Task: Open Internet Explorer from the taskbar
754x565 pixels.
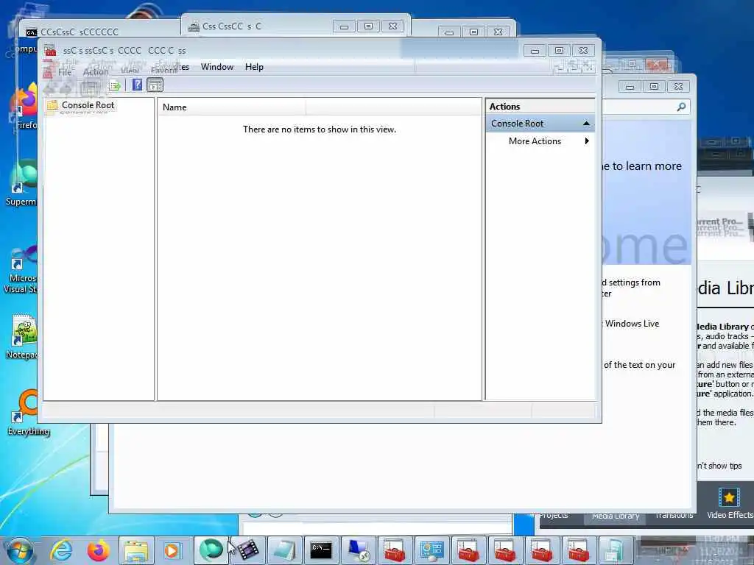Action: tap(62, 550)
